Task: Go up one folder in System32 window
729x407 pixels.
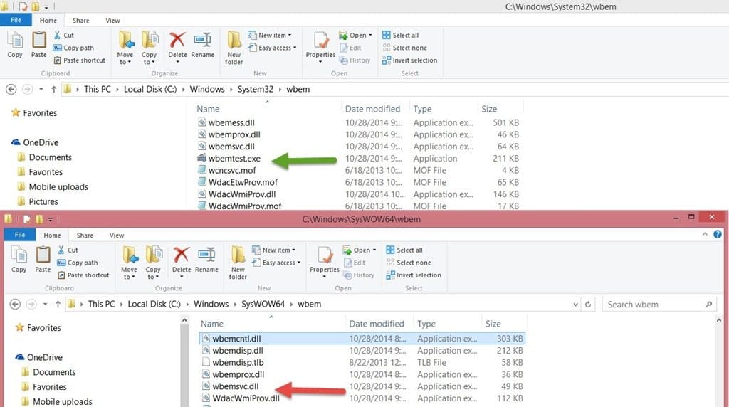Action: pyautogui.click(x=54, y=89)
